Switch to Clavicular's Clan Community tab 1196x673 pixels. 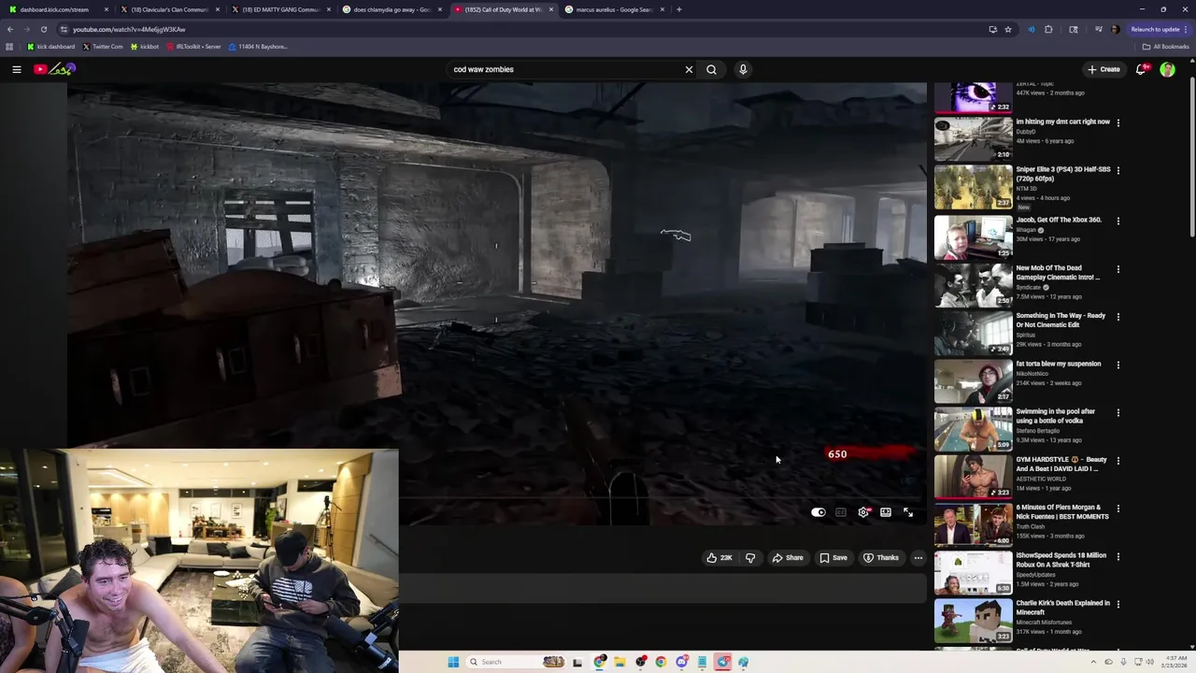click(x=168, y=9)
